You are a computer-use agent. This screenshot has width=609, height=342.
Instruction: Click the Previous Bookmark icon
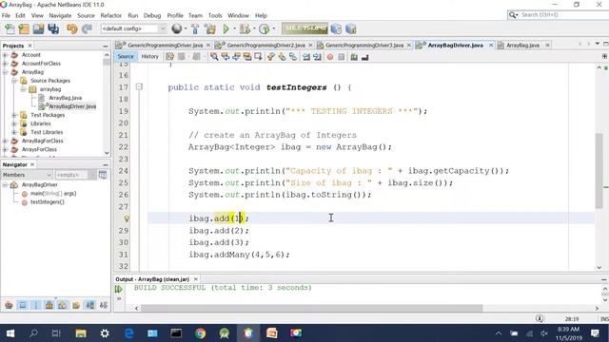pos(271,57)
